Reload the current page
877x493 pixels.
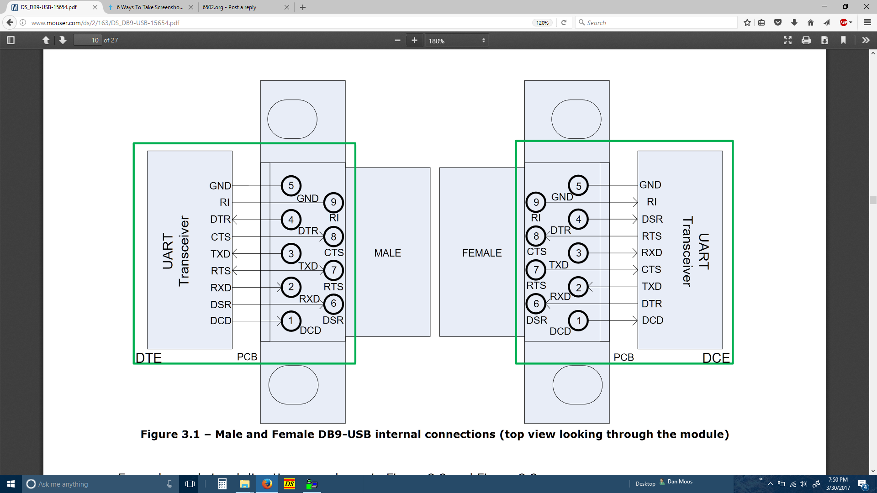564,22
